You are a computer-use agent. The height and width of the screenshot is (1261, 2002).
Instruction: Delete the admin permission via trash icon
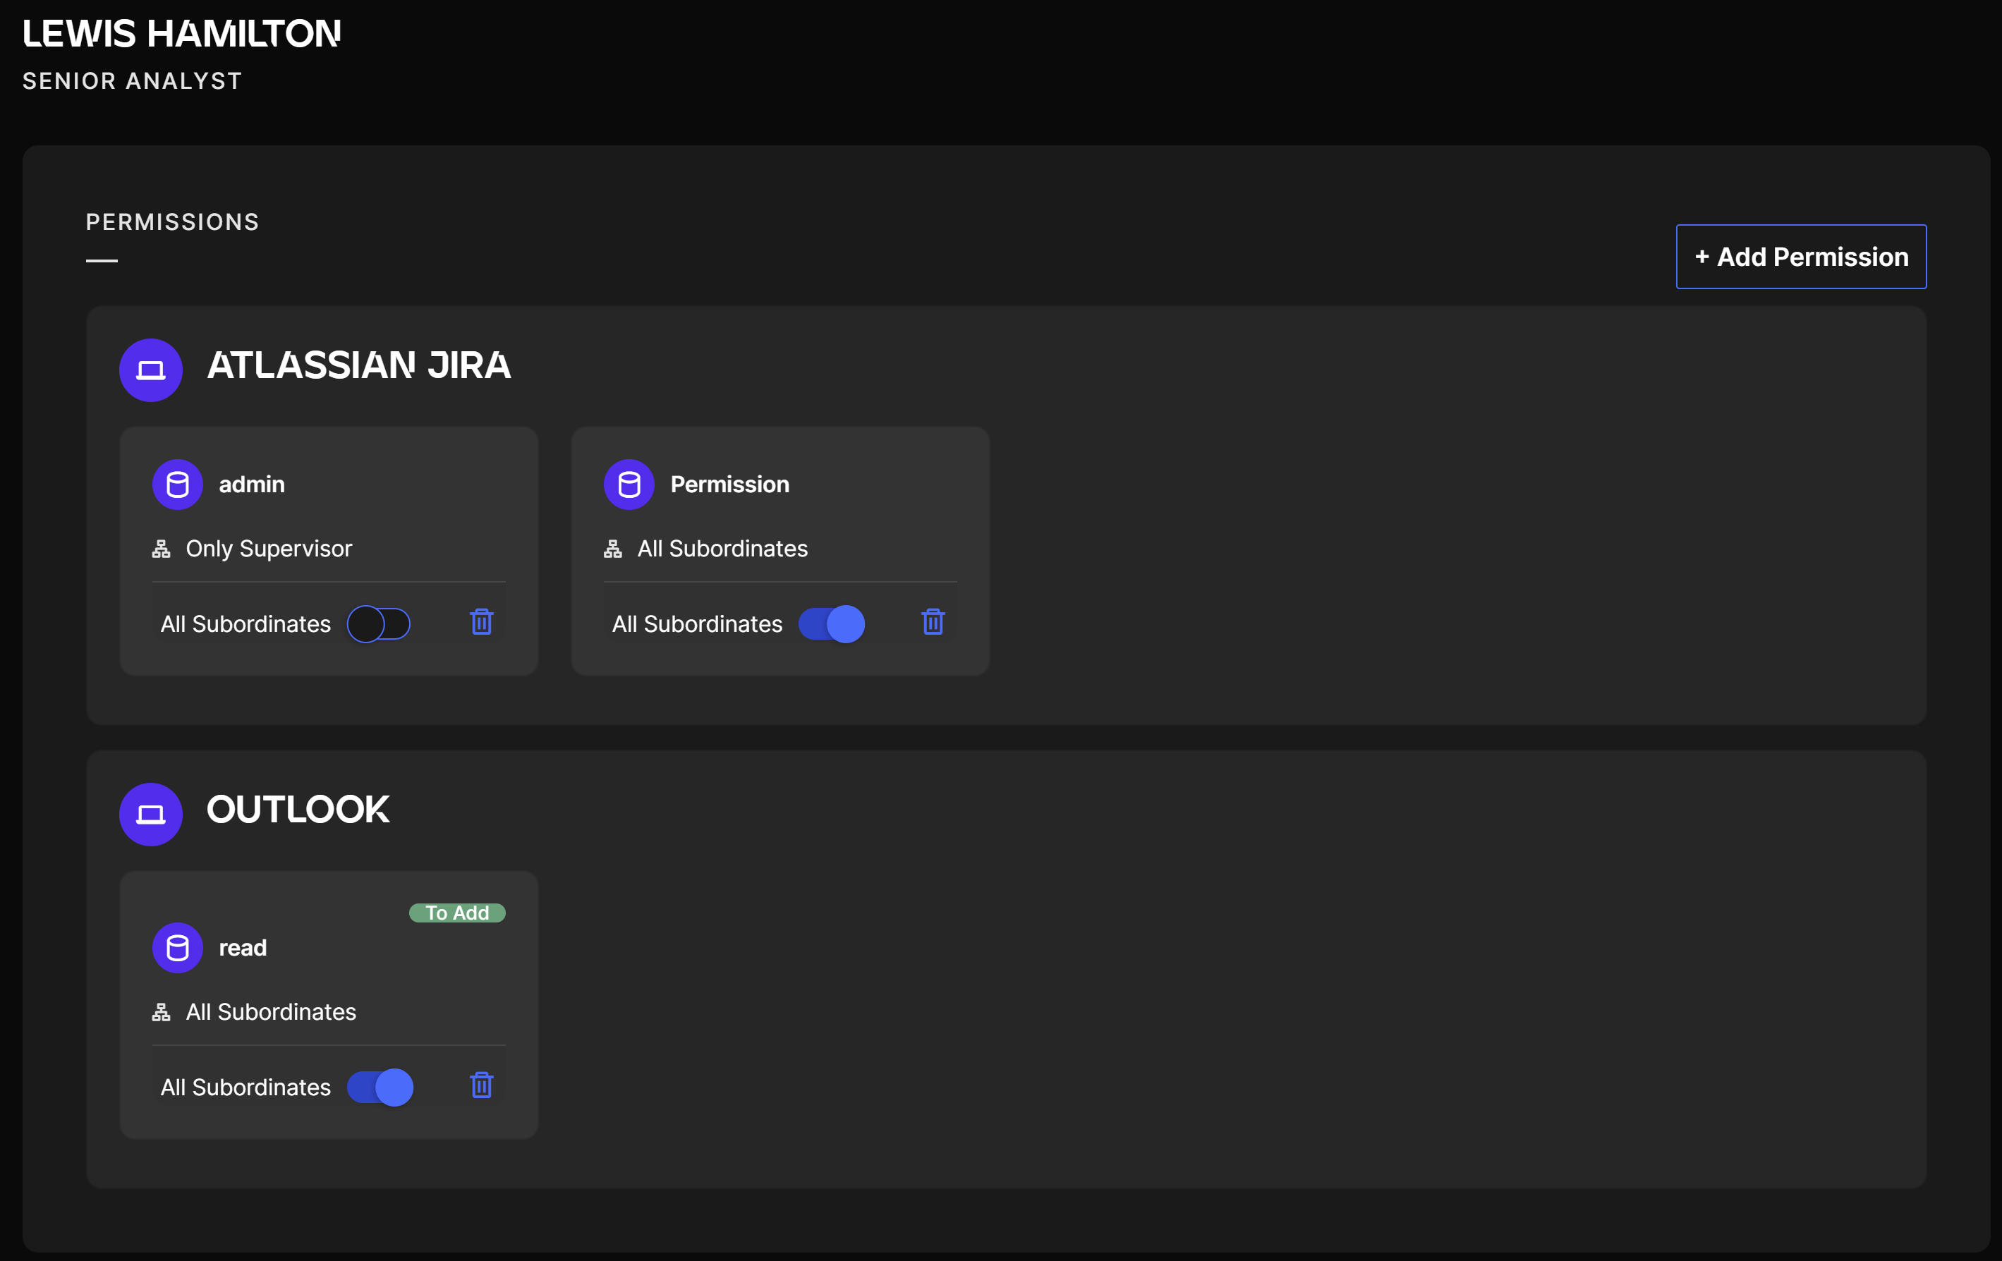coord(481,622)
